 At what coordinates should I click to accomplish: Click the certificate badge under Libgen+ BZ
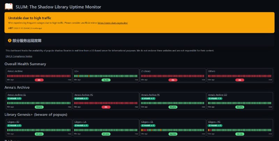click(14, 126)
